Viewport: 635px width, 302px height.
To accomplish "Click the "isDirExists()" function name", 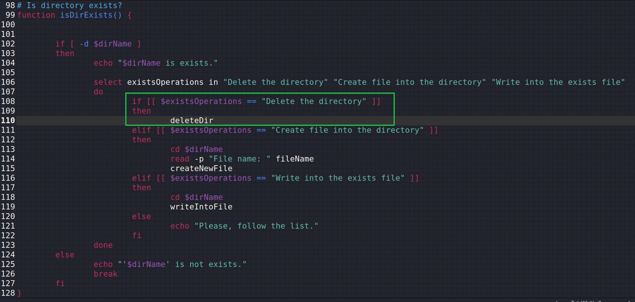I will [x=91, y=15].
